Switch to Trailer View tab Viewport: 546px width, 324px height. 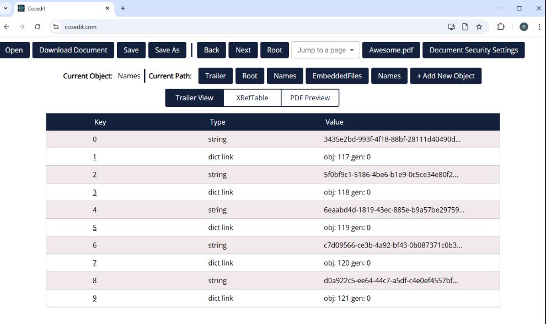(x=194, y=98)
